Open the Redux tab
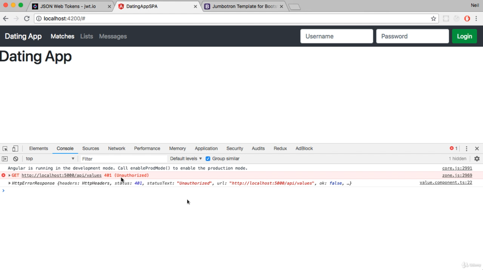 280,149
